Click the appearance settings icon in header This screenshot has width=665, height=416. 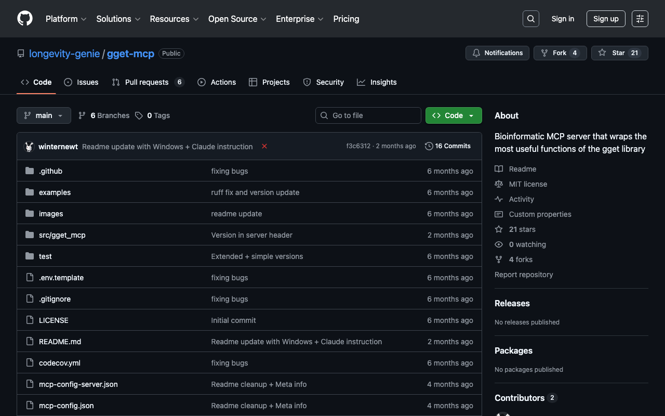(640, 19)
